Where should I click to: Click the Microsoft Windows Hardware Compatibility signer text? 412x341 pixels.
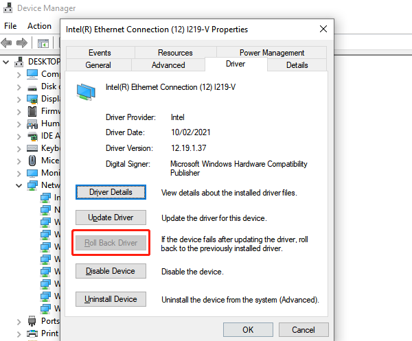pos(238,168)
